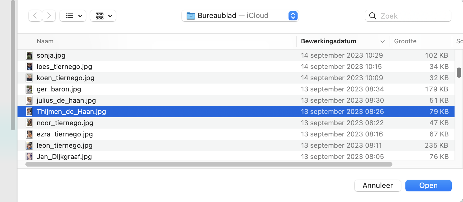Expand the Bureaublad — iCloud location popup
The width and height of the screenshot is (463, 202).
pos(293,16)
